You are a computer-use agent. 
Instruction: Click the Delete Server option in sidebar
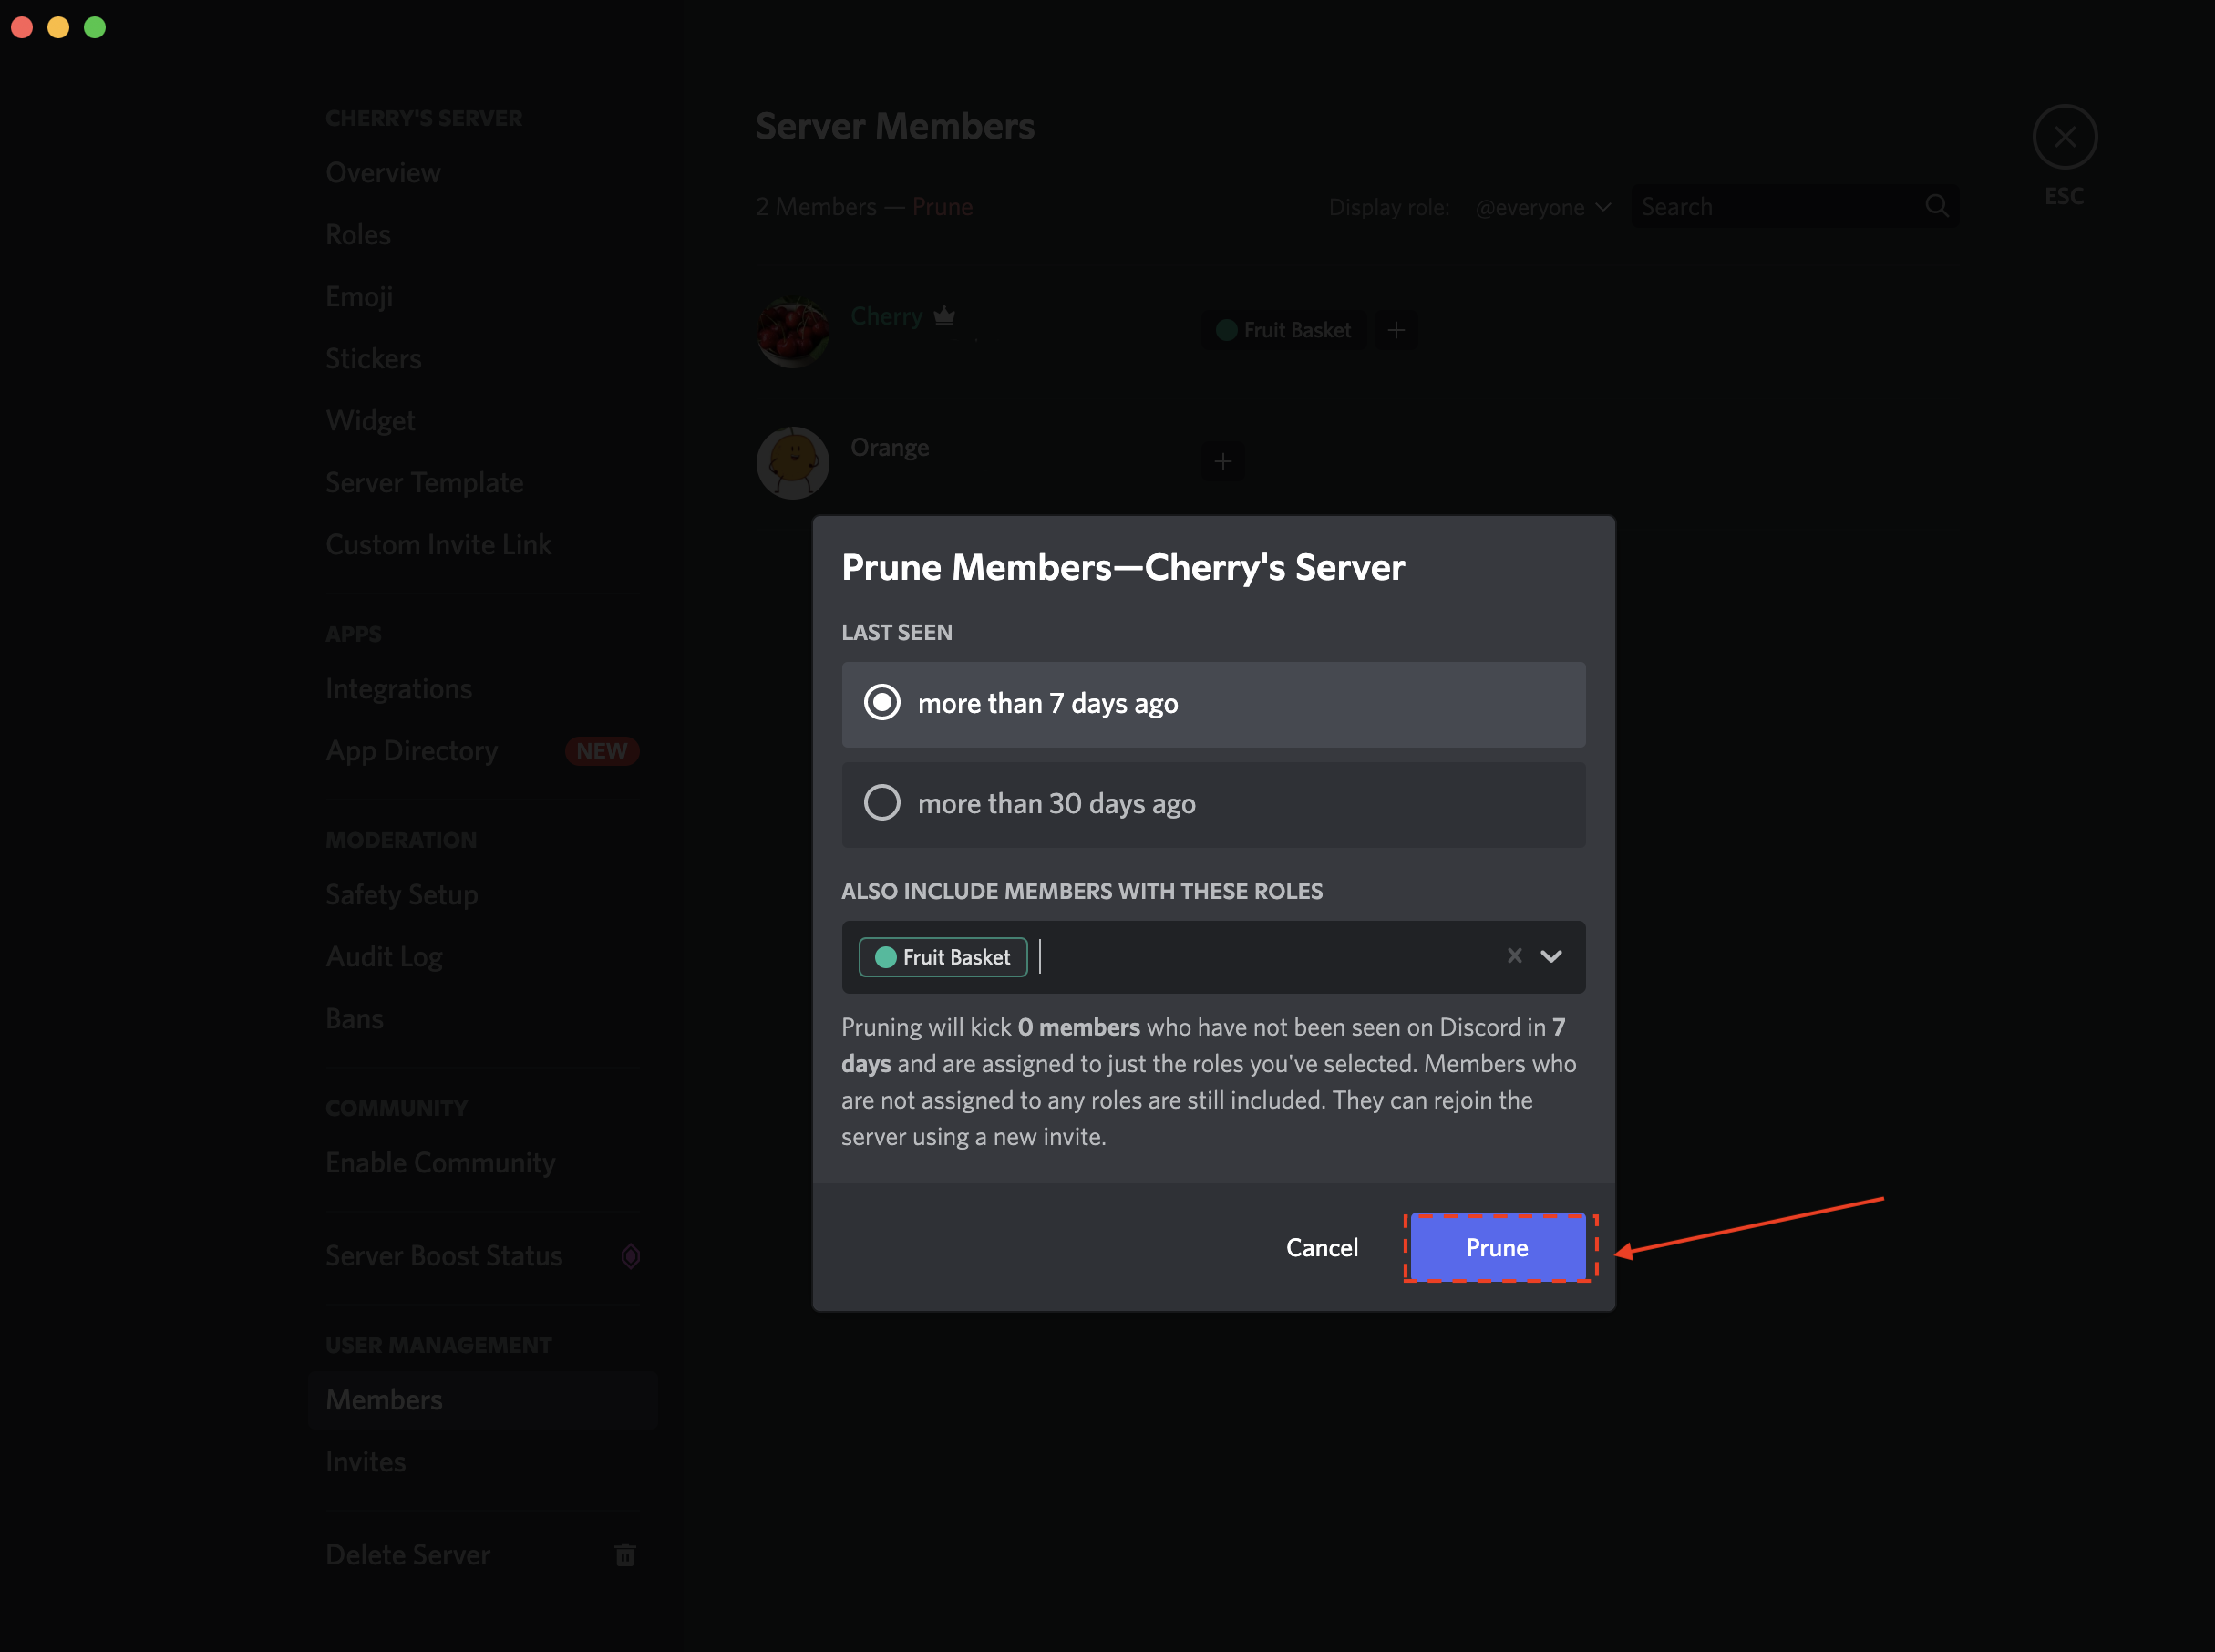pos(409,1554)
